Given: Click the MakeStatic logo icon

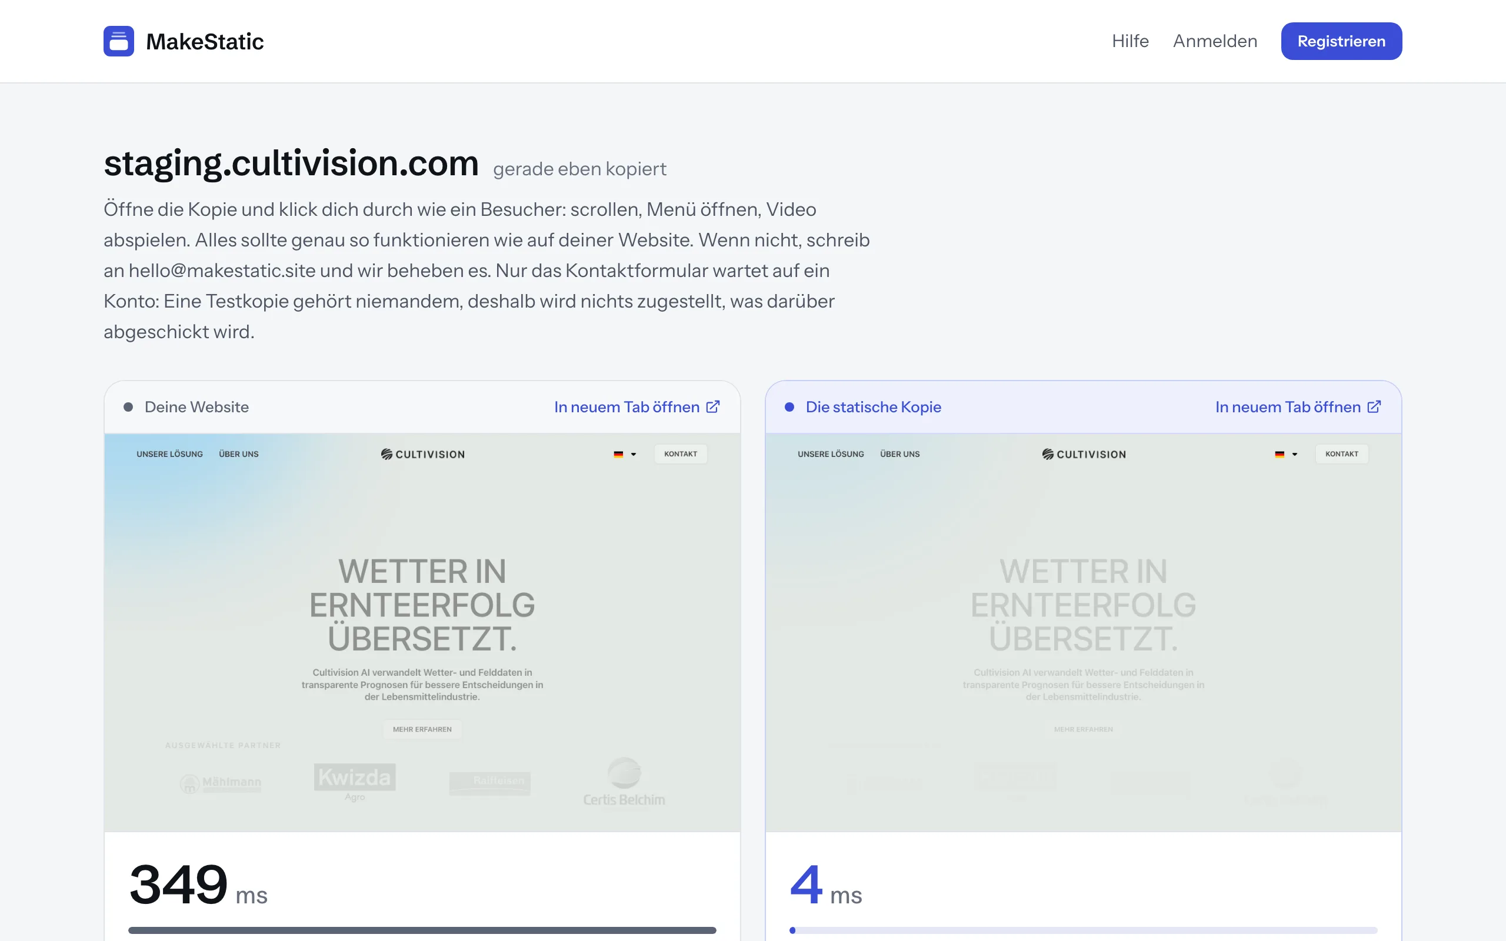Looking at the screenshot, I should pyautogui.click(x=118, y=41).
